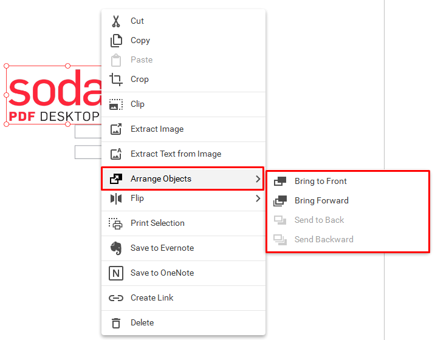Click the Print Selection printer icon
The width and height of the screenshot is (435, 340).
tap(115, 223)
